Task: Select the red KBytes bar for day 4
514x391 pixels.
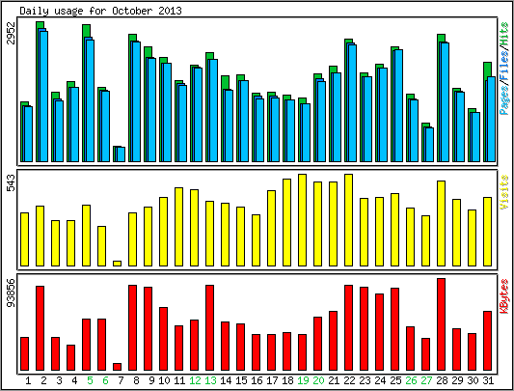Action: 70,357
